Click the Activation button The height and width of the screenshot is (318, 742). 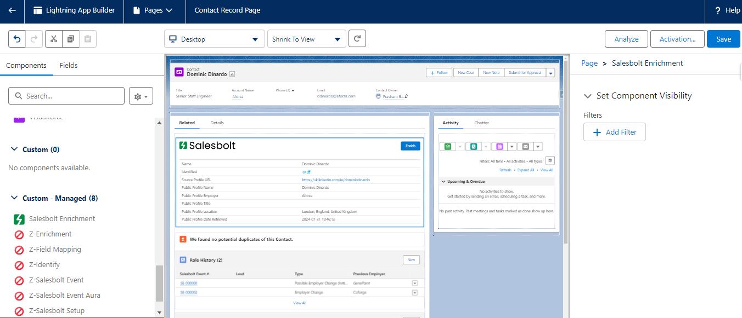coord(677,39)
